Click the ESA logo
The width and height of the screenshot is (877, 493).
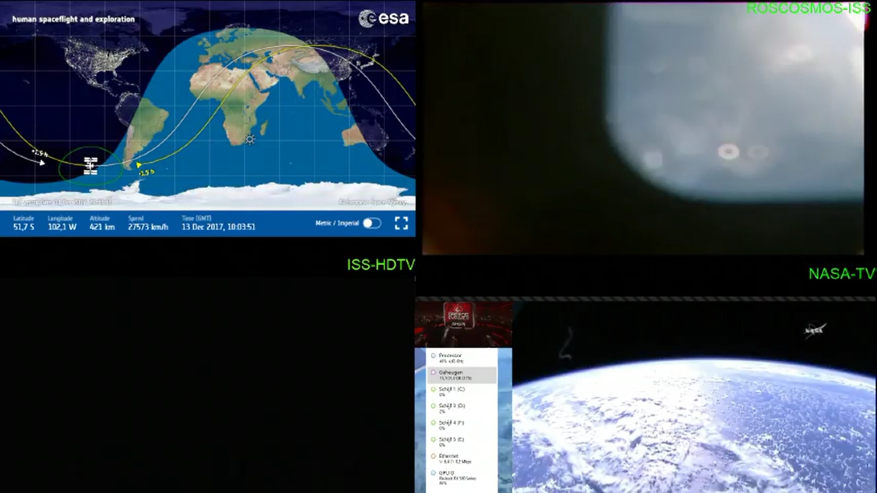(384, 18)
